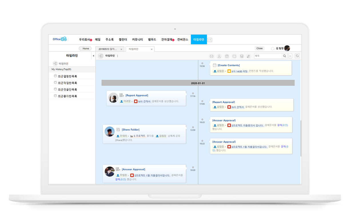Expand search options with the plus button
Screen dimensions: 350x211
(x=290, y=56)
